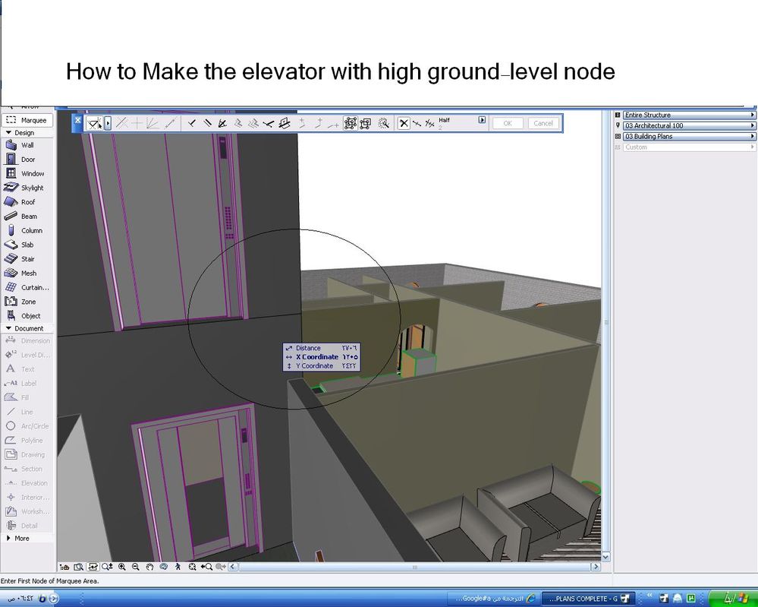Collapse the Document tools section
This screenshot has width=758, height=607.
pos(27,328)
